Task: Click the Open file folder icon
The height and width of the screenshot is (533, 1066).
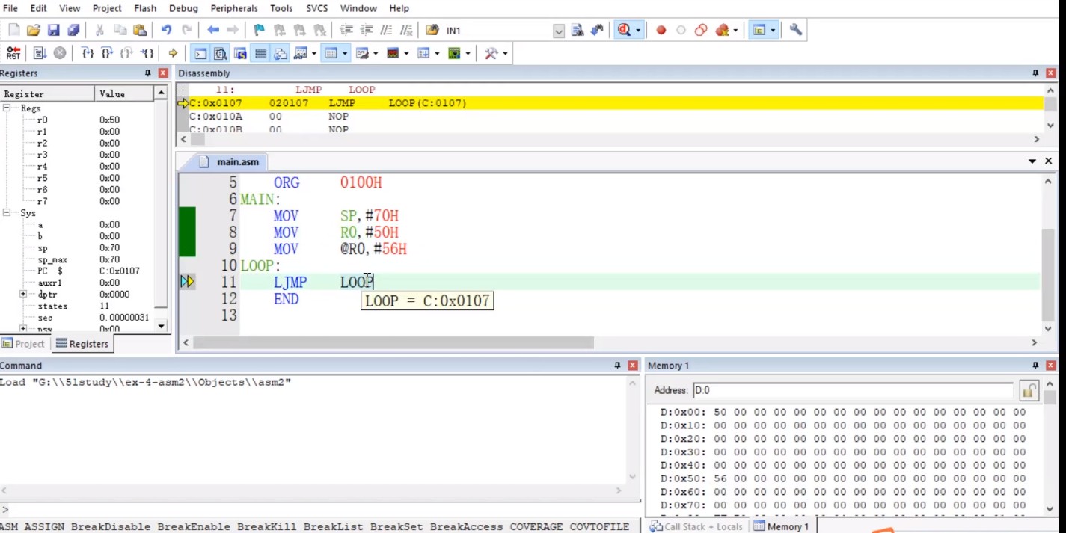Action: [x=33, y=30]
